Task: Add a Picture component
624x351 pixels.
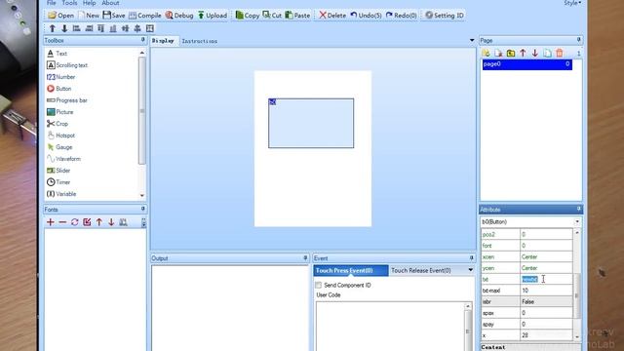Action: [x=59, y=112]
